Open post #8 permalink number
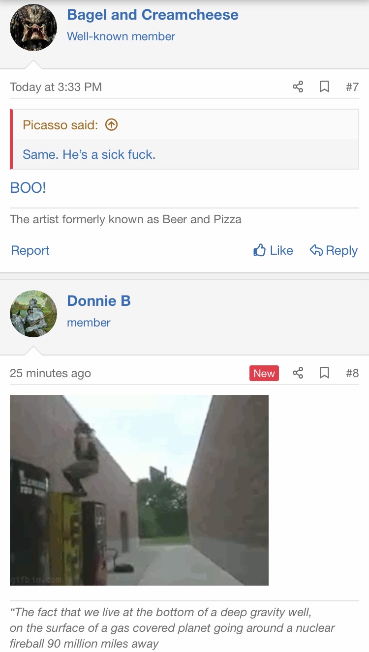The image size is (369, 652). coord(352,373)
